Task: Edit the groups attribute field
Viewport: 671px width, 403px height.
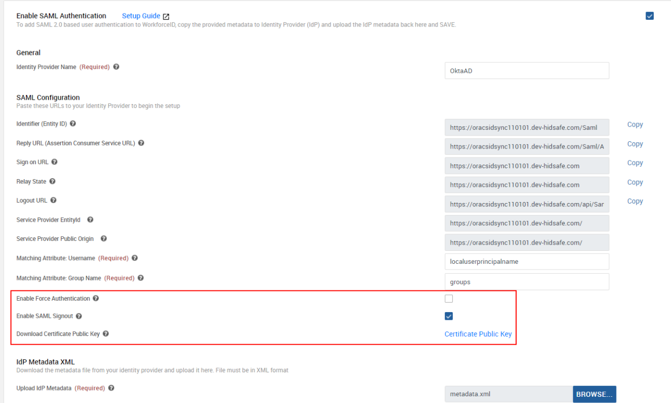Action: click(527, 281)
